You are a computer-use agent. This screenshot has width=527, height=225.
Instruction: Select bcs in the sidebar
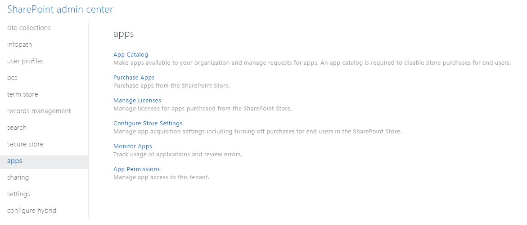(12, 78)
